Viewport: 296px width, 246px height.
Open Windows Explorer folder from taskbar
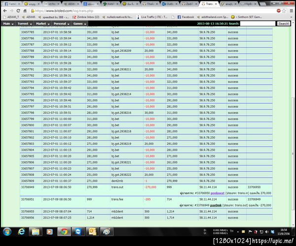[36, 232]
